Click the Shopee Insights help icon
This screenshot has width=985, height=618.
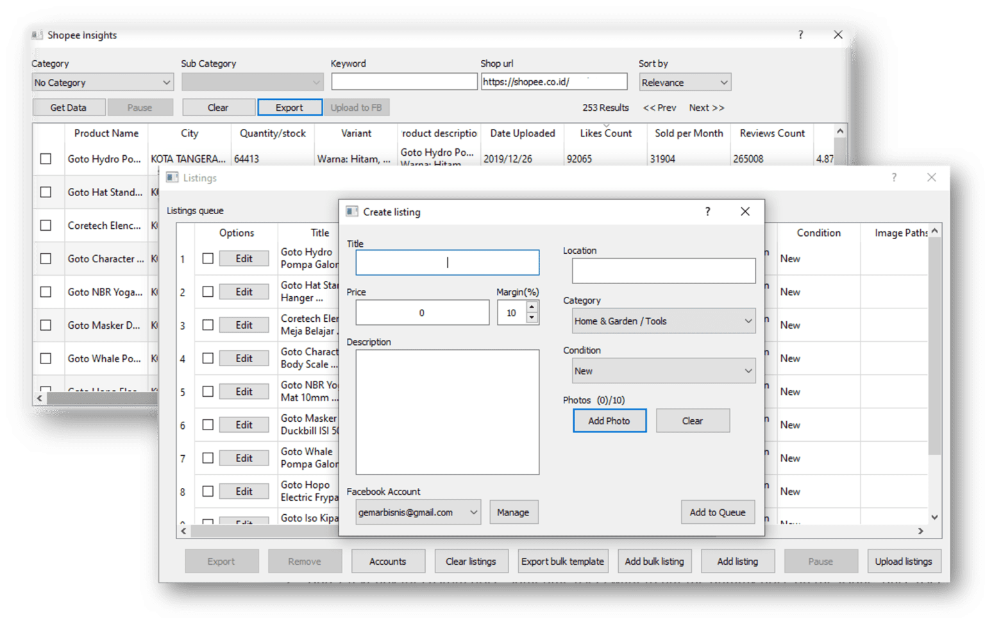pos(800,35)
